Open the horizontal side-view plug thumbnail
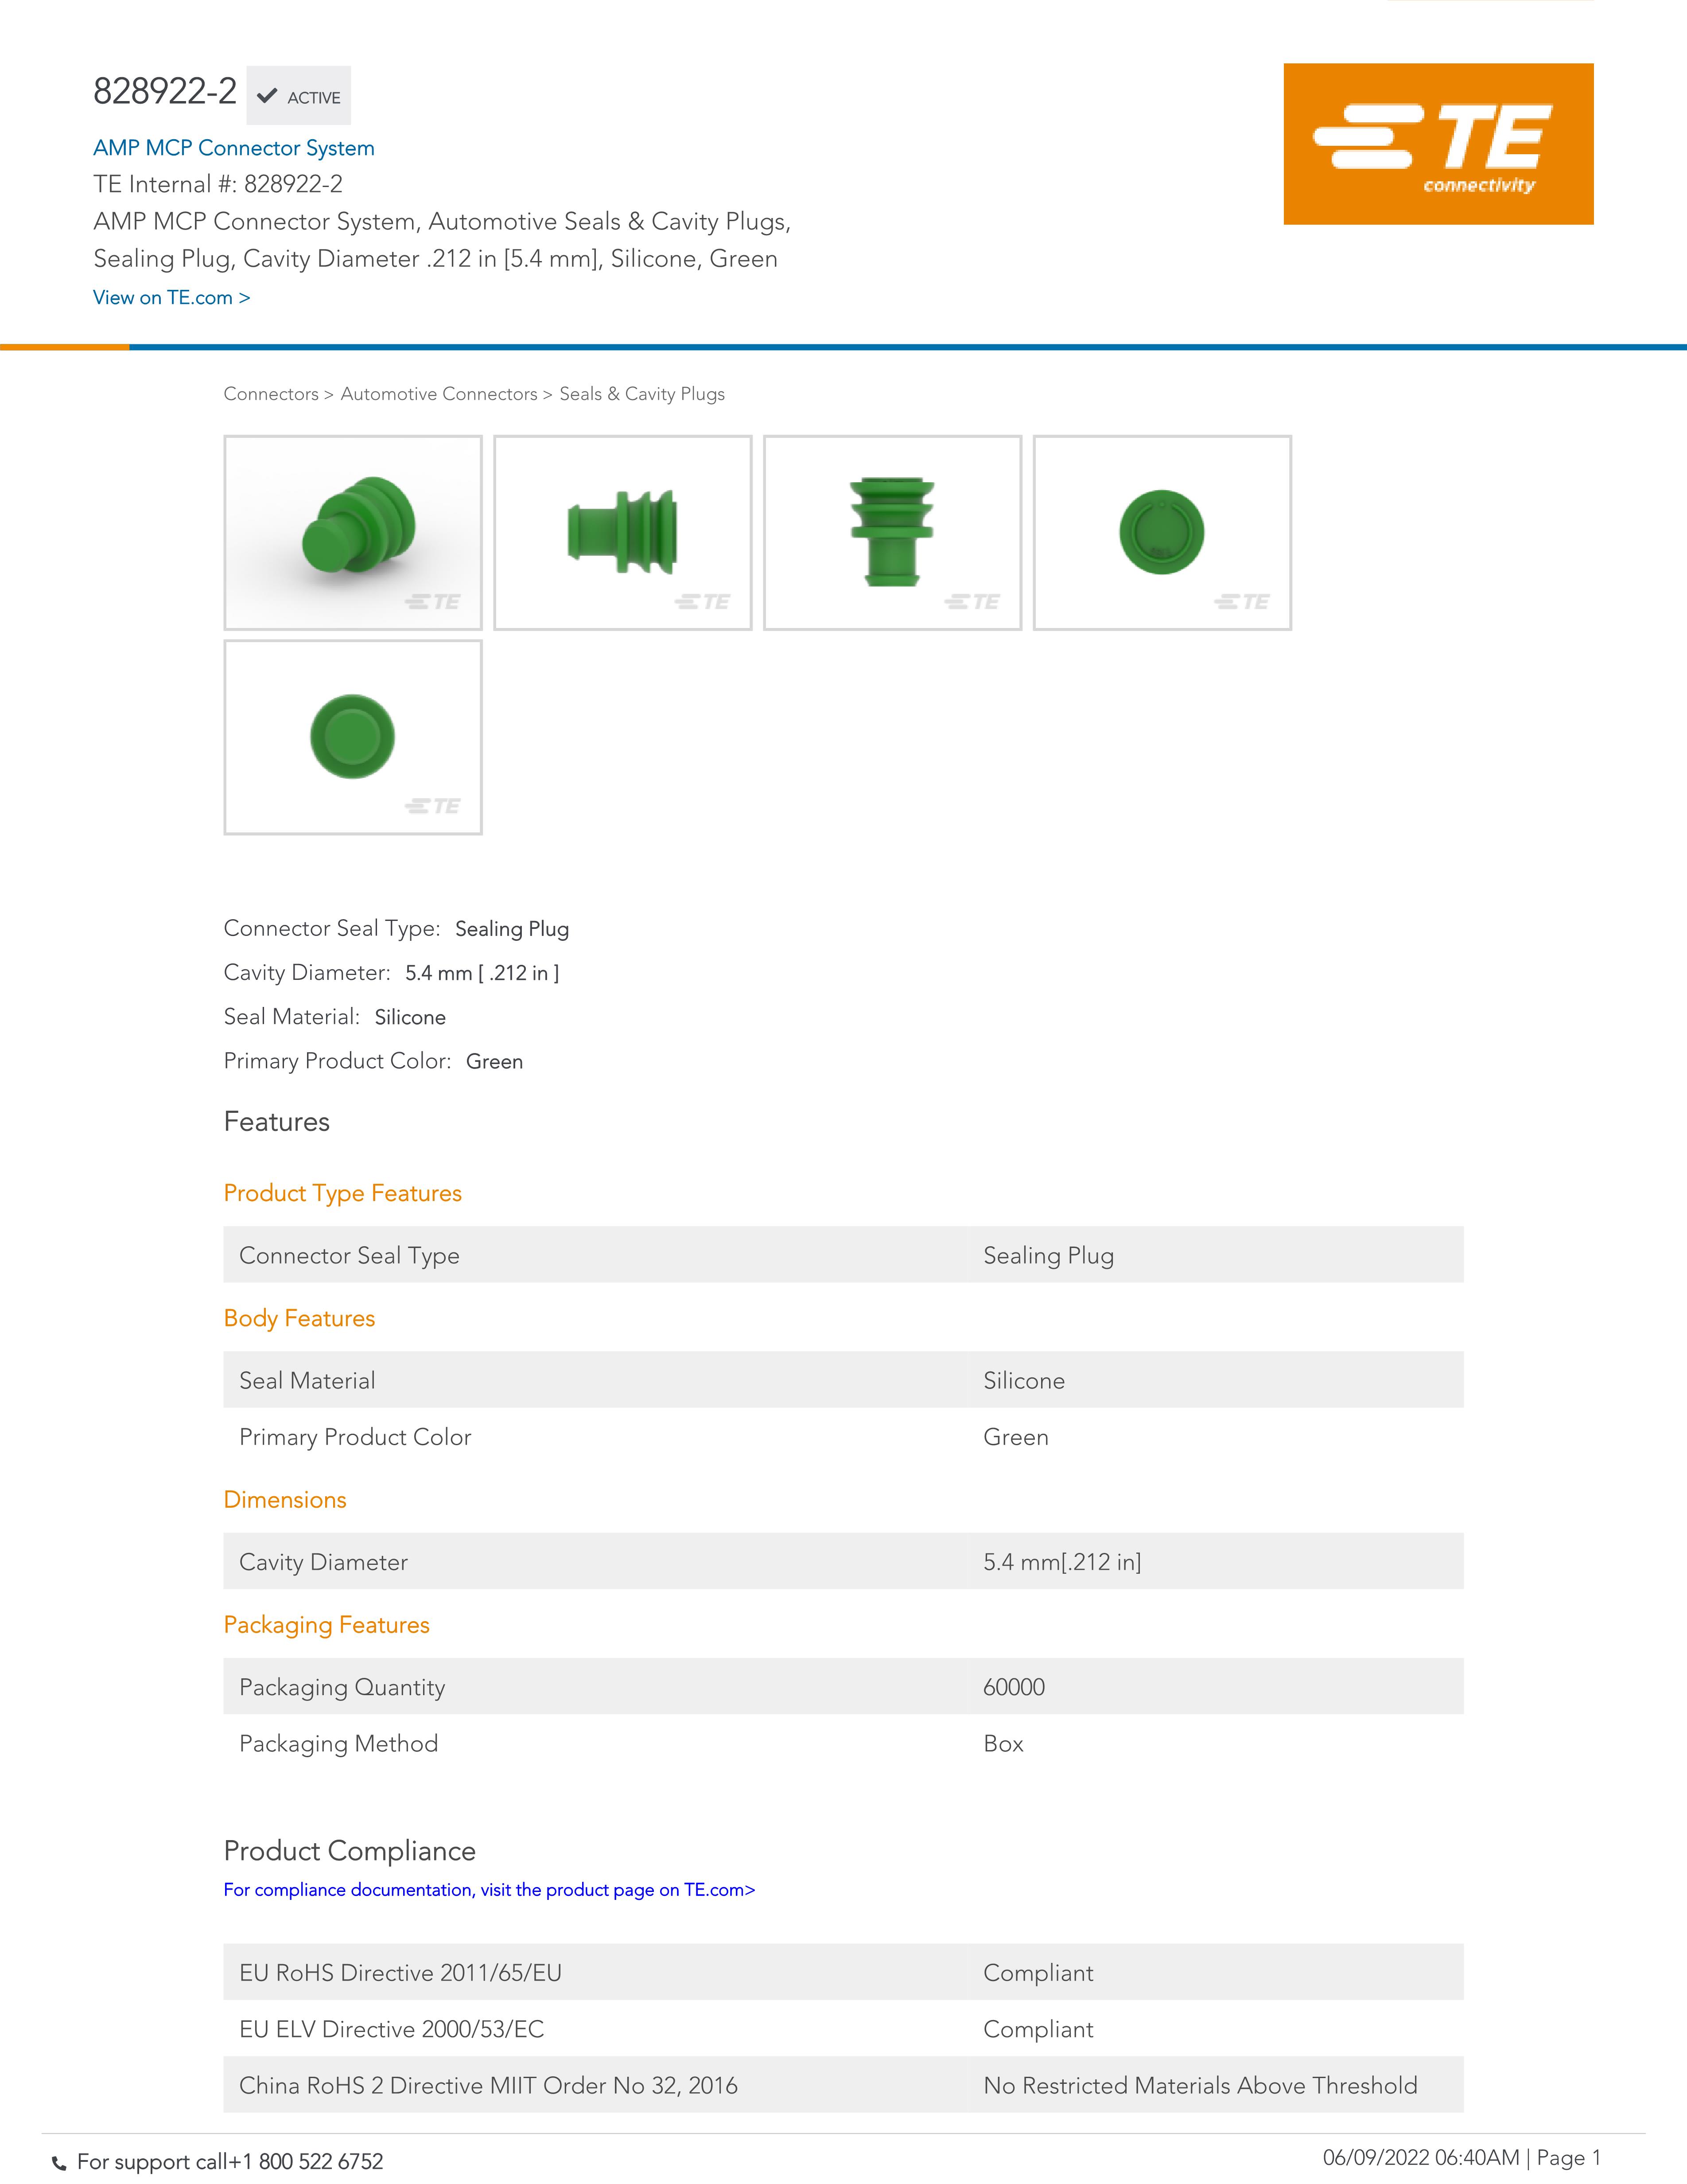The width and height of the screenshot is (1687, 2184). tap(622, 532)
